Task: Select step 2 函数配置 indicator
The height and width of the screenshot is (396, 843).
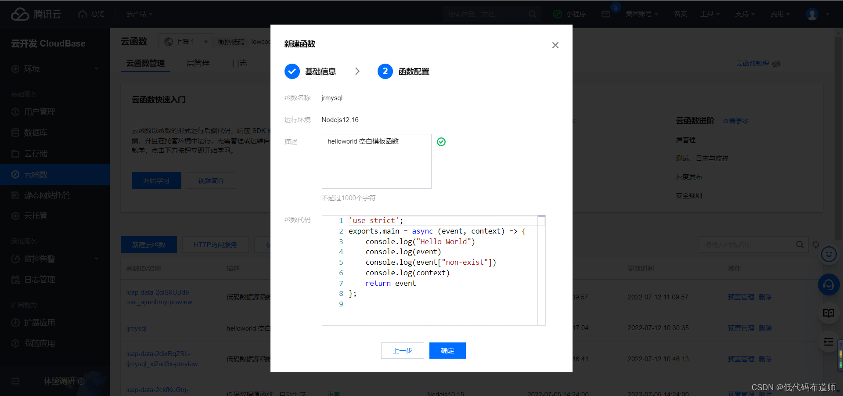Action: pos(403,71)
